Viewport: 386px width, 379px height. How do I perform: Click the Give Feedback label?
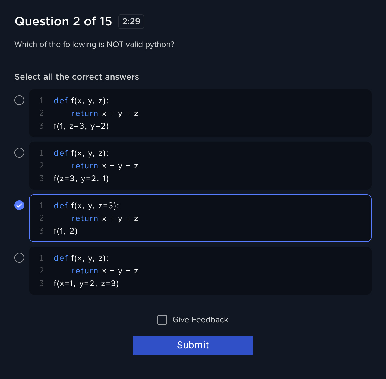point(200,320)
